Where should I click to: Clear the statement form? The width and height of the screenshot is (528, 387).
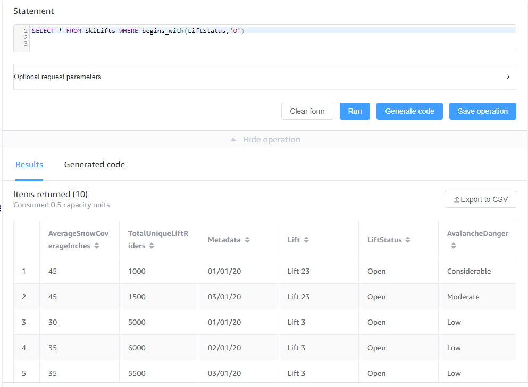307,111
